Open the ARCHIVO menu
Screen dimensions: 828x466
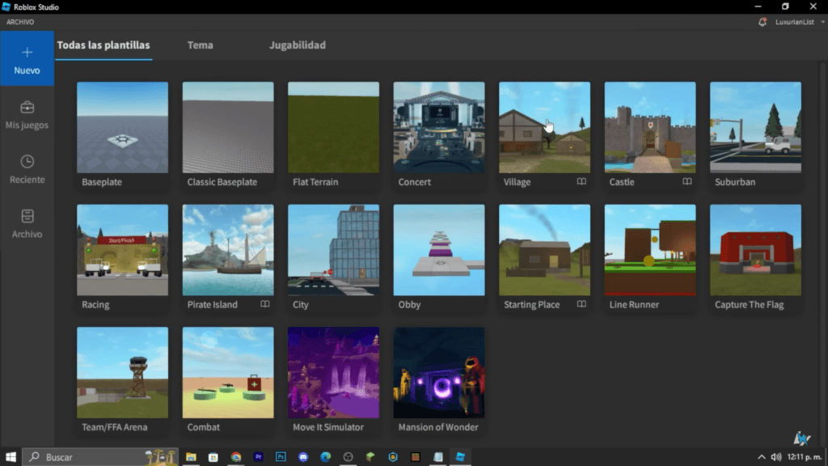click(x=20, y=22)
